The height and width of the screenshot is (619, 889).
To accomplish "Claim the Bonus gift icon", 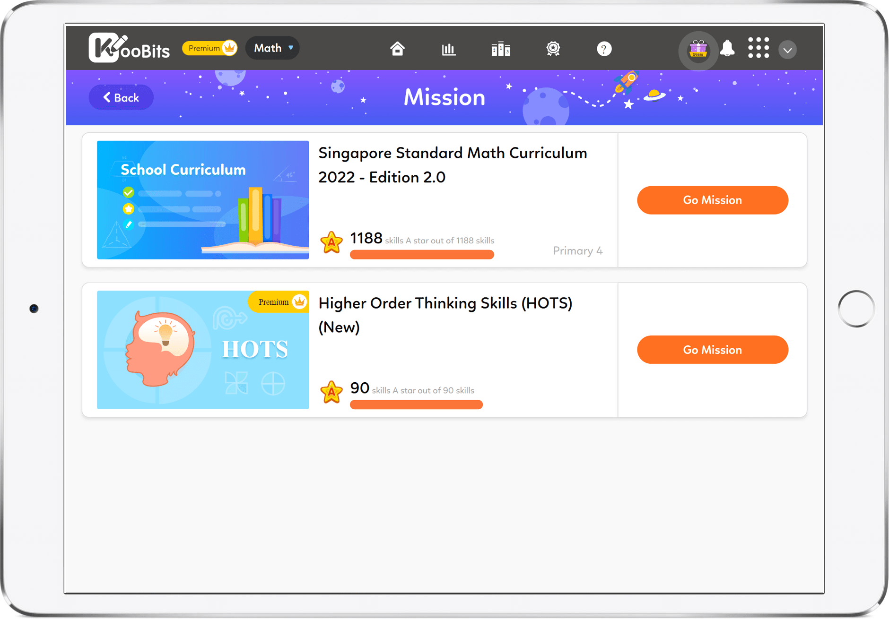I will tap(697, 49).
